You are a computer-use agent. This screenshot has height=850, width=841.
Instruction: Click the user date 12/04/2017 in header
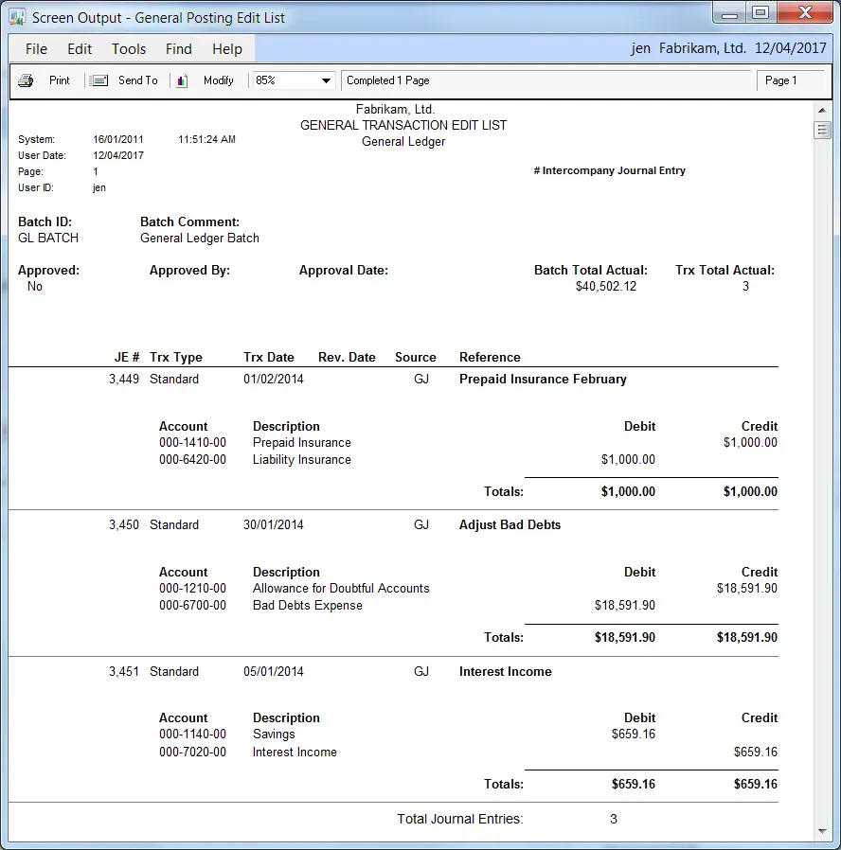pos(793,48)
